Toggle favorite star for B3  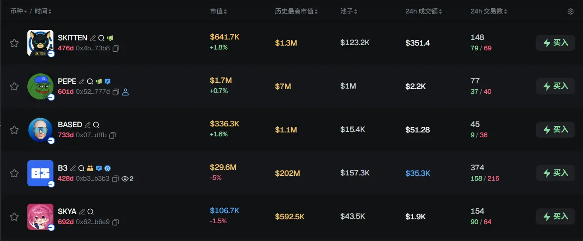[14, 173]
